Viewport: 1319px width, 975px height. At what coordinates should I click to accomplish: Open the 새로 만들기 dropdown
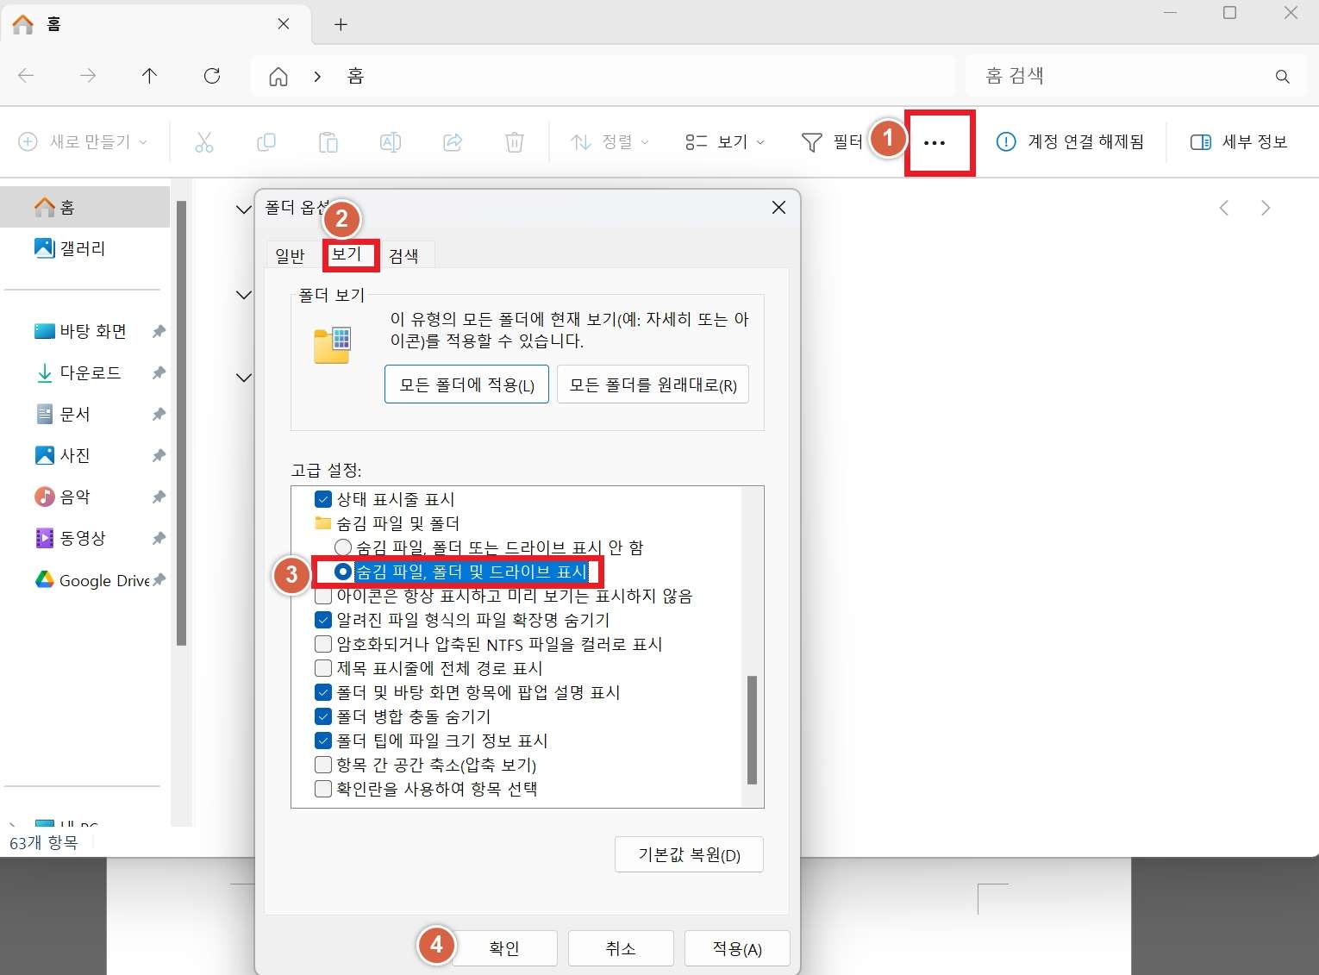tap(83, 142)
